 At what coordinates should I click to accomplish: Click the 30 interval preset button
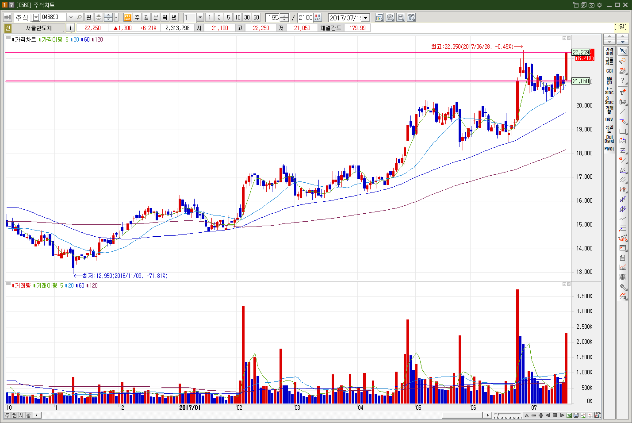tap(247, 17)
